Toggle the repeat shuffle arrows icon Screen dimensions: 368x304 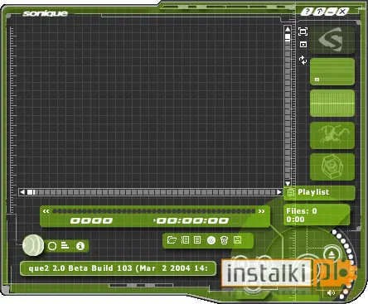(303, 60)
